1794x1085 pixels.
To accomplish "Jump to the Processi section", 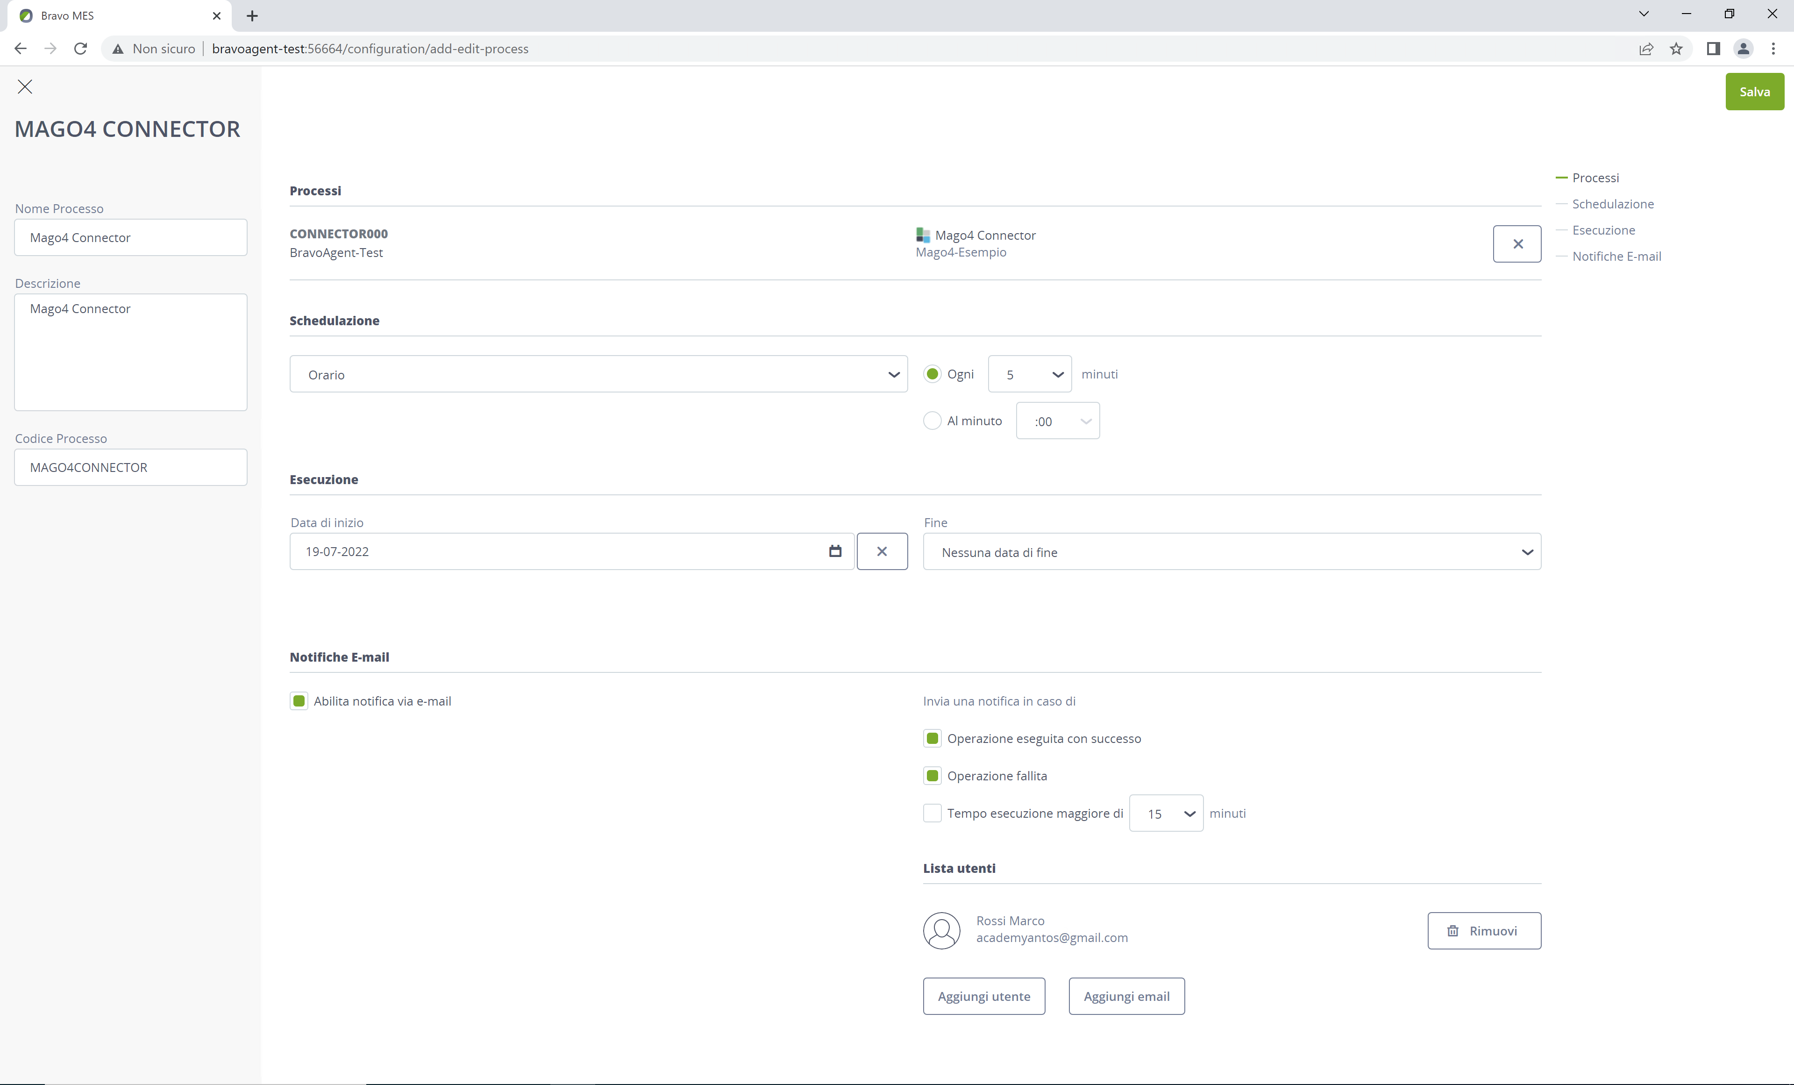I will click(x=1595, y=178).
